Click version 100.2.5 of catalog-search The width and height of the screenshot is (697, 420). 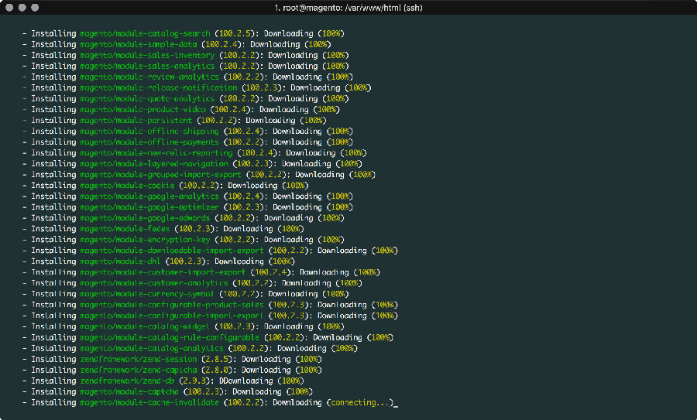click(x=235, y=33)
